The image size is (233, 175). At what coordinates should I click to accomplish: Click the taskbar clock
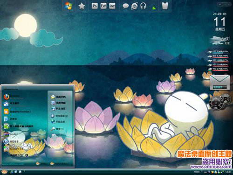(228, 172)
